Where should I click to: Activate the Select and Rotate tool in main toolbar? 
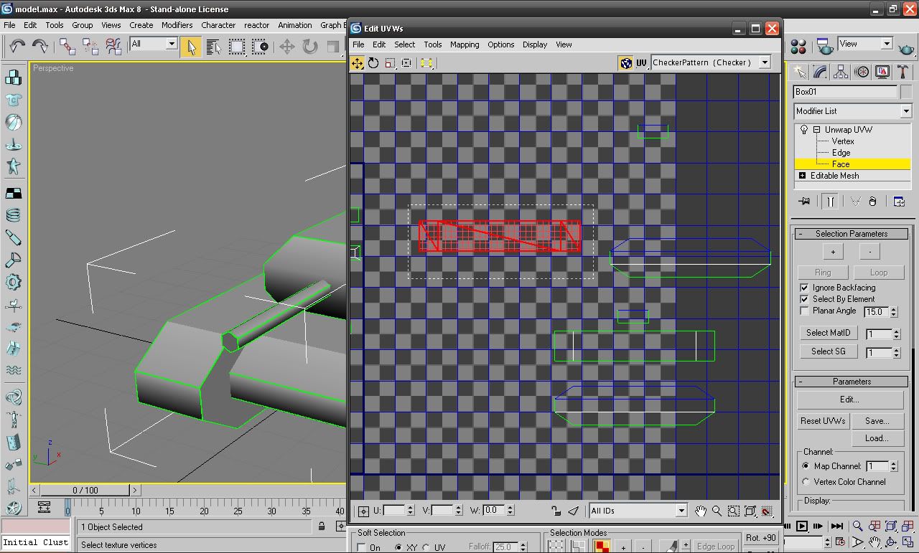(x=309, y=47)
